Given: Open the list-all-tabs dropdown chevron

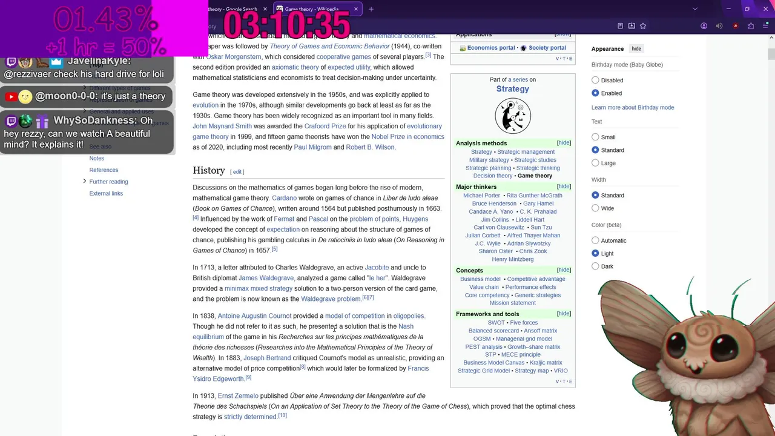Looking at the screenshot, I should click(x=695, y=9).
